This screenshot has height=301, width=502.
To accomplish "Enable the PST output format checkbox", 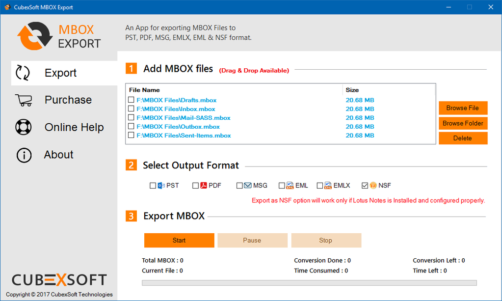I will click(153, 186).
